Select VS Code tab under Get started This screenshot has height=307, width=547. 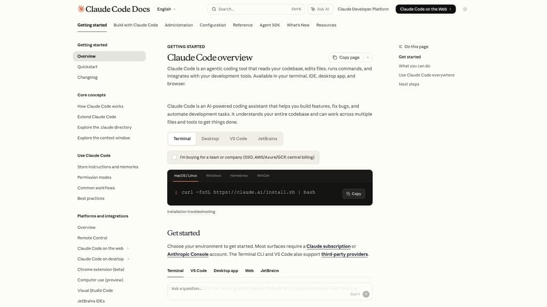point(199,270)
